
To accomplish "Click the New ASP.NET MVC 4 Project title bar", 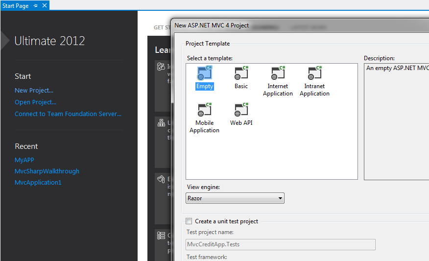I will click(x=300, y=25).
